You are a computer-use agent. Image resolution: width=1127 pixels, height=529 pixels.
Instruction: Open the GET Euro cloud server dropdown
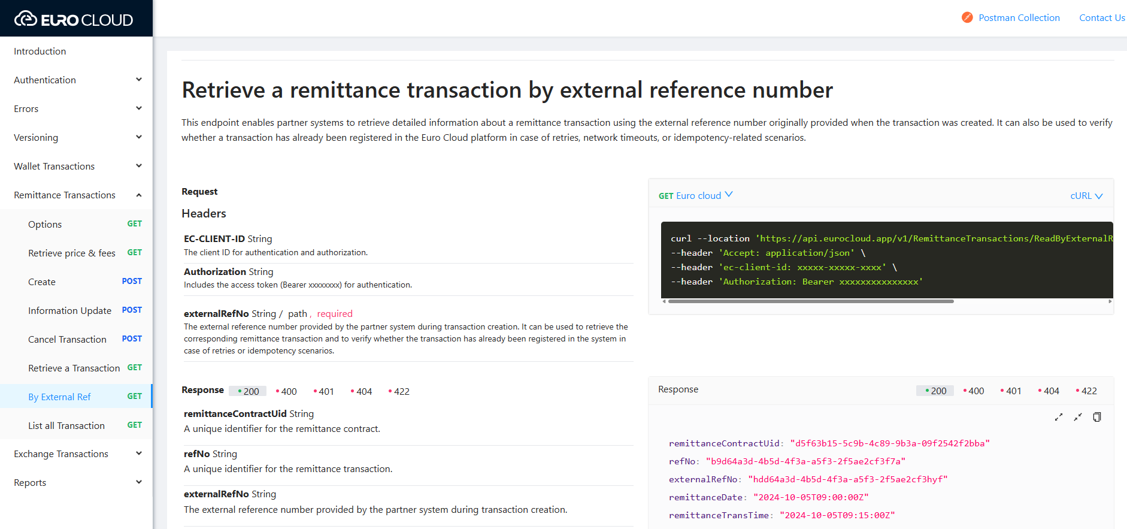click(695, 196)
